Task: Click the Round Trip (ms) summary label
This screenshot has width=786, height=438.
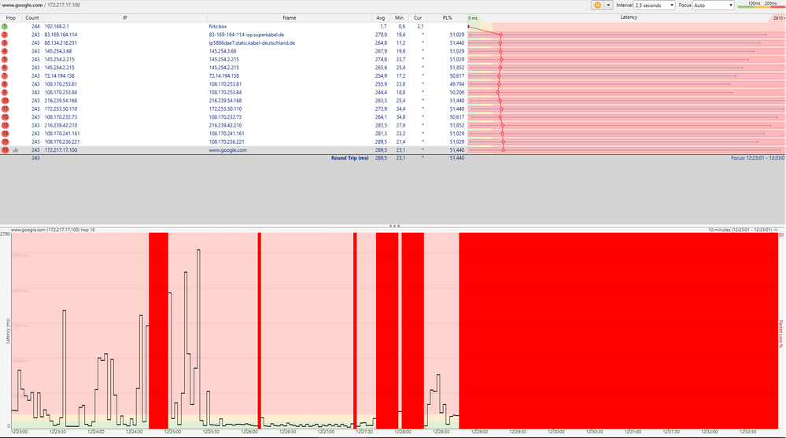Action: [x=349, y=158]
